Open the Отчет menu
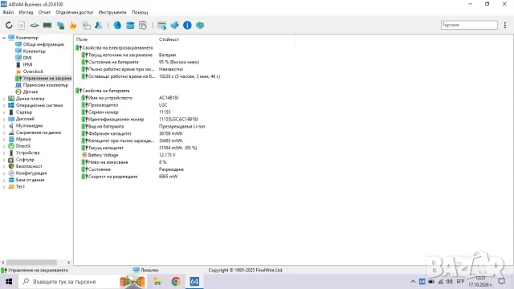Image resolution: width=514 pixels, height=289 pixels. tap(44, 13)
